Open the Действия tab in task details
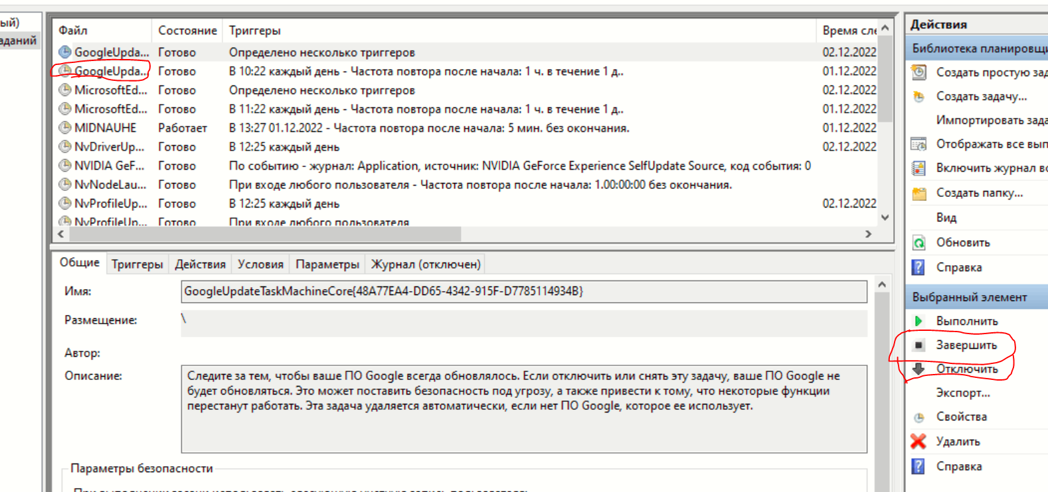Screen dimensions: 1048x492 200,265
